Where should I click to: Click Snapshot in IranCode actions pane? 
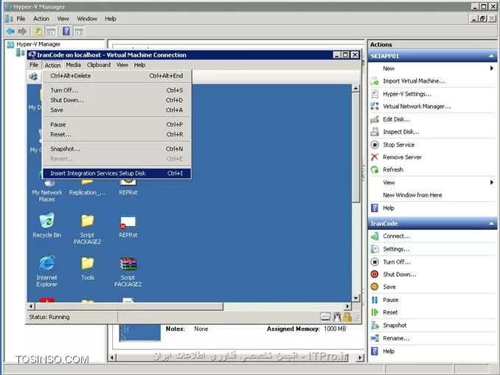[x=395, y=326]
